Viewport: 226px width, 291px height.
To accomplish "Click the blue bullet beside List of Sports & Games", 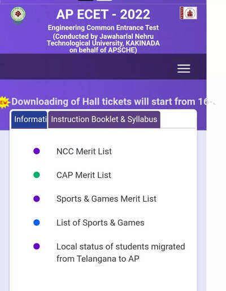I will (37, 223).
